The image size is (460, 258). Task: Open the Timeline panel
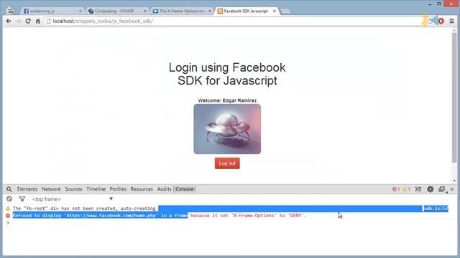(96, 189)
